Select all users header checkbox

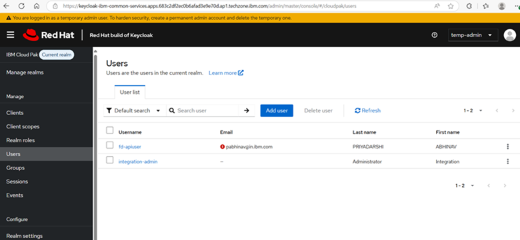pos(110,130)
